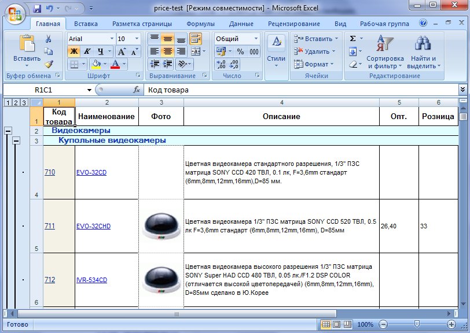Switch to Разметка страницы tab
This screenshot has height=333, width=470.
(142, 24)
